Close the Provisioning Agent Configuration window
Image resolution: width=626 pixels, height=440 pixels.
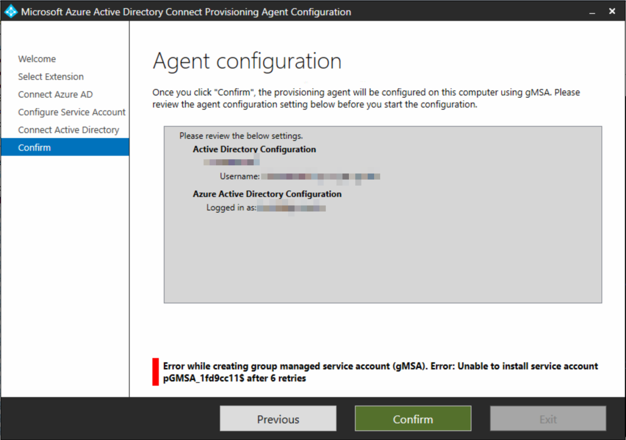coord(612,11)
